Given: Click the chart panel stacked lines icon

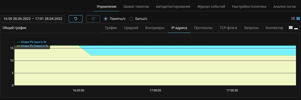Looking at the screenshot, I should (291, 28).
